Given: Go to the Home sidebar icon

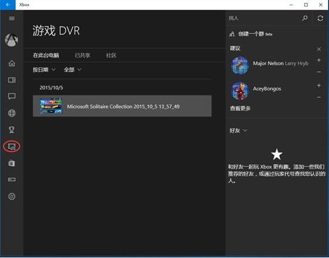Looking at the screenshot, I should tap(12, 63).
